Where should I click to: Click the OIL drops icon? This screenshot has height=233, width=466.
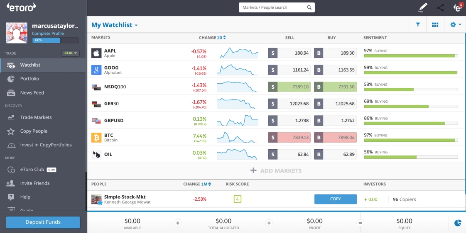pos(96,154)
